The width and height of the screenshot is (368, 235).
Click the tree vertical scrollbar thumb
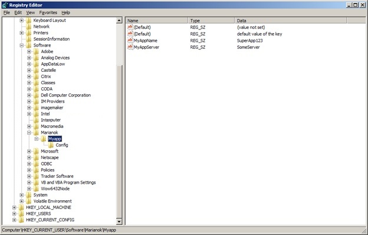pos(119,141)
